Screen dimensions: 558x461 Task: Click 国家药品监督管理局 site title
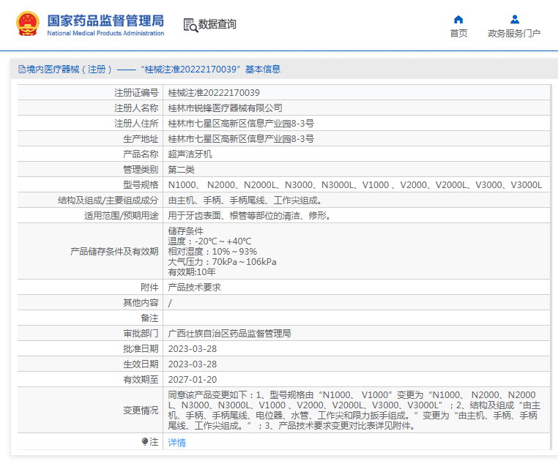click(105, 20)
